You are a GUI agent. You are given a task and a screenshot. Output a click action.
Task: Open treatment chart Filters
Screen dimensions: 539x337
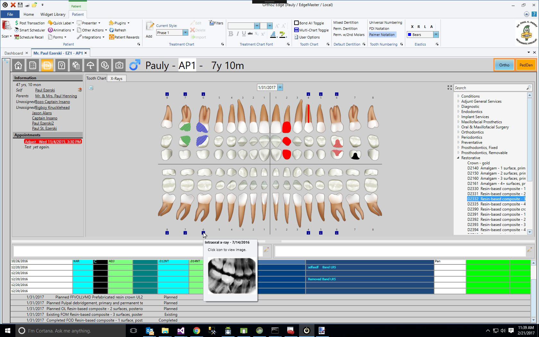216,23
